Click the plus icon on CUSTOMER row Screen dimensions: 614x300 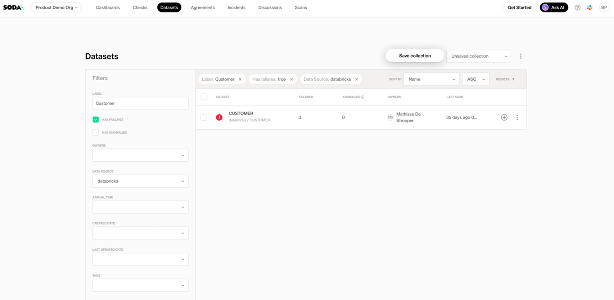[504, 117]
